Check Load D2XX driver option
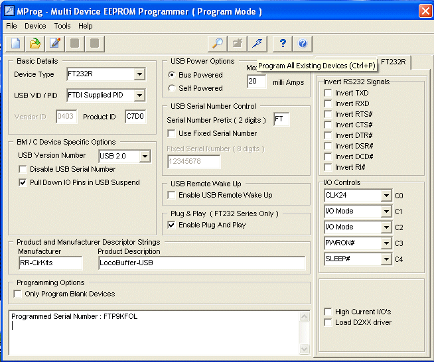This screenshot has width=434, height=362. (328, 322)
